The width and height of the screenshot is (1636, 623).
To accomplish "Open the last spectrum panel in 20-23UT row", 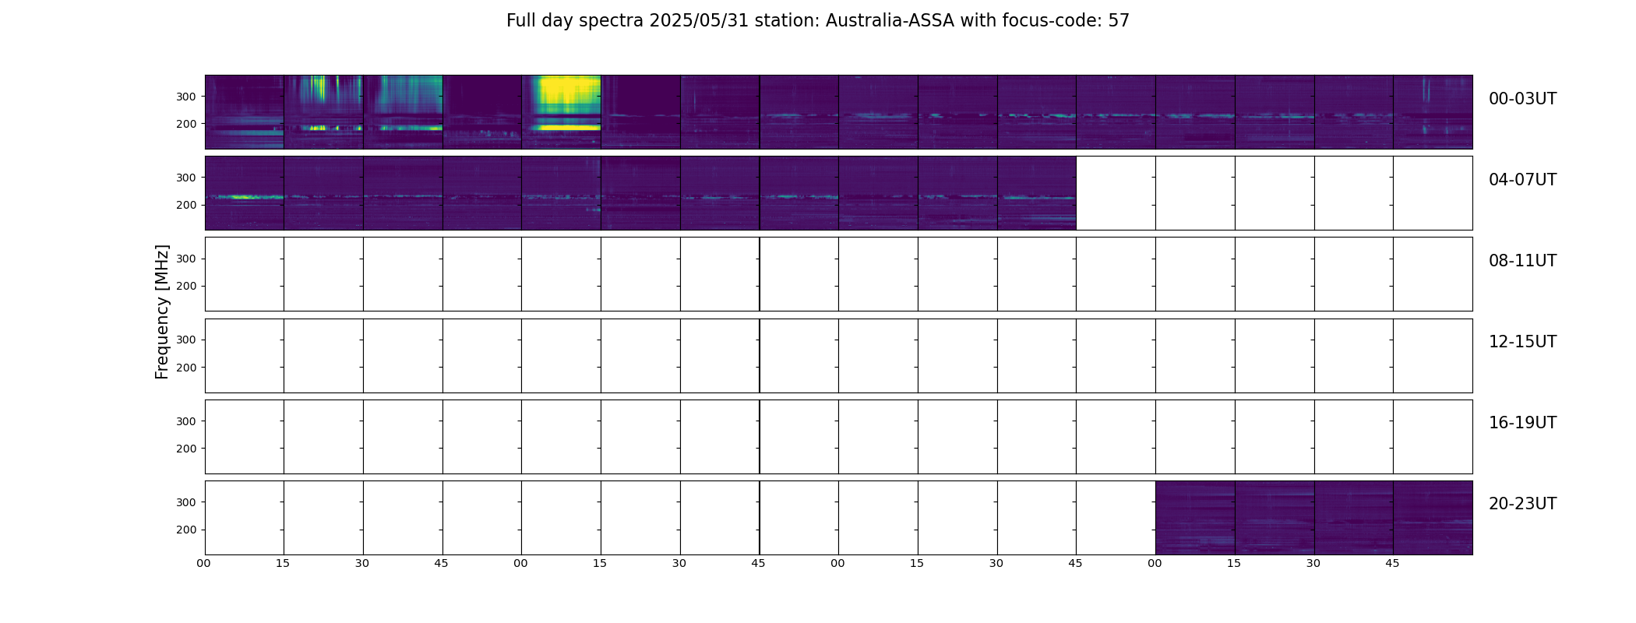I will [x=1433, y=518].
